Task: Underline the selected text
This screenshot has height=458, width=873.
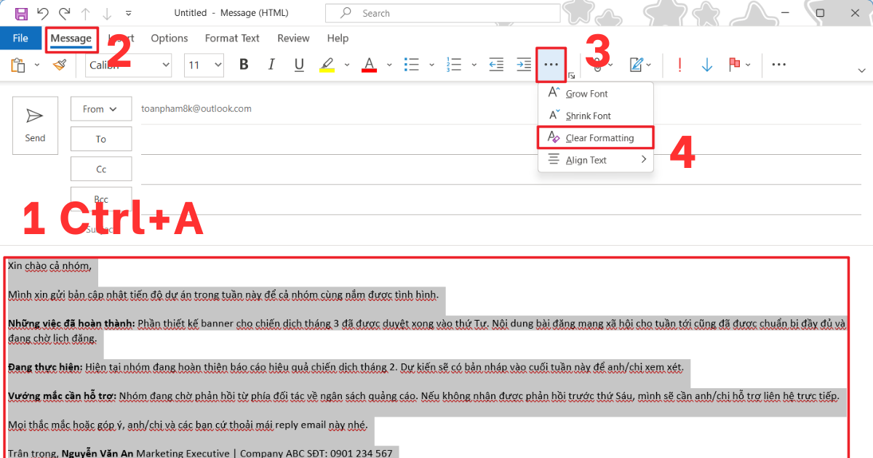Action: tap(299, 65)
